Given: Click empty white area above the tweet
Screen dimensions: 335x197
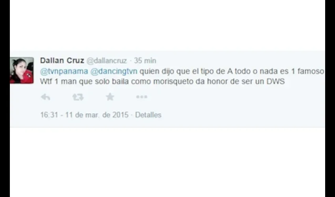Looking at the screenshot, I should 167,25.
